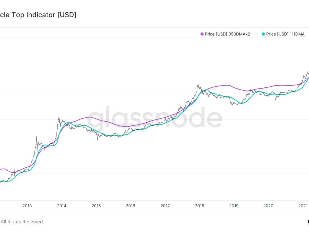Toggle the Price [USD] 111DMA series label
Viewport: 309px width, 232px height.
point(285,34)
